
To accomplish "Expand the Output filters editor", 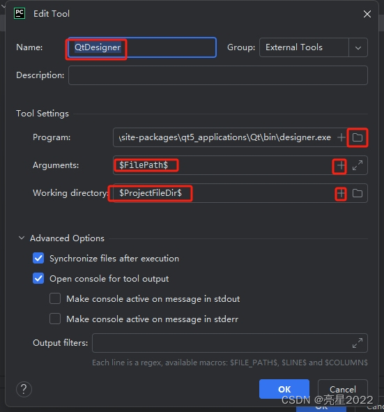I will [x=358, y=343].
